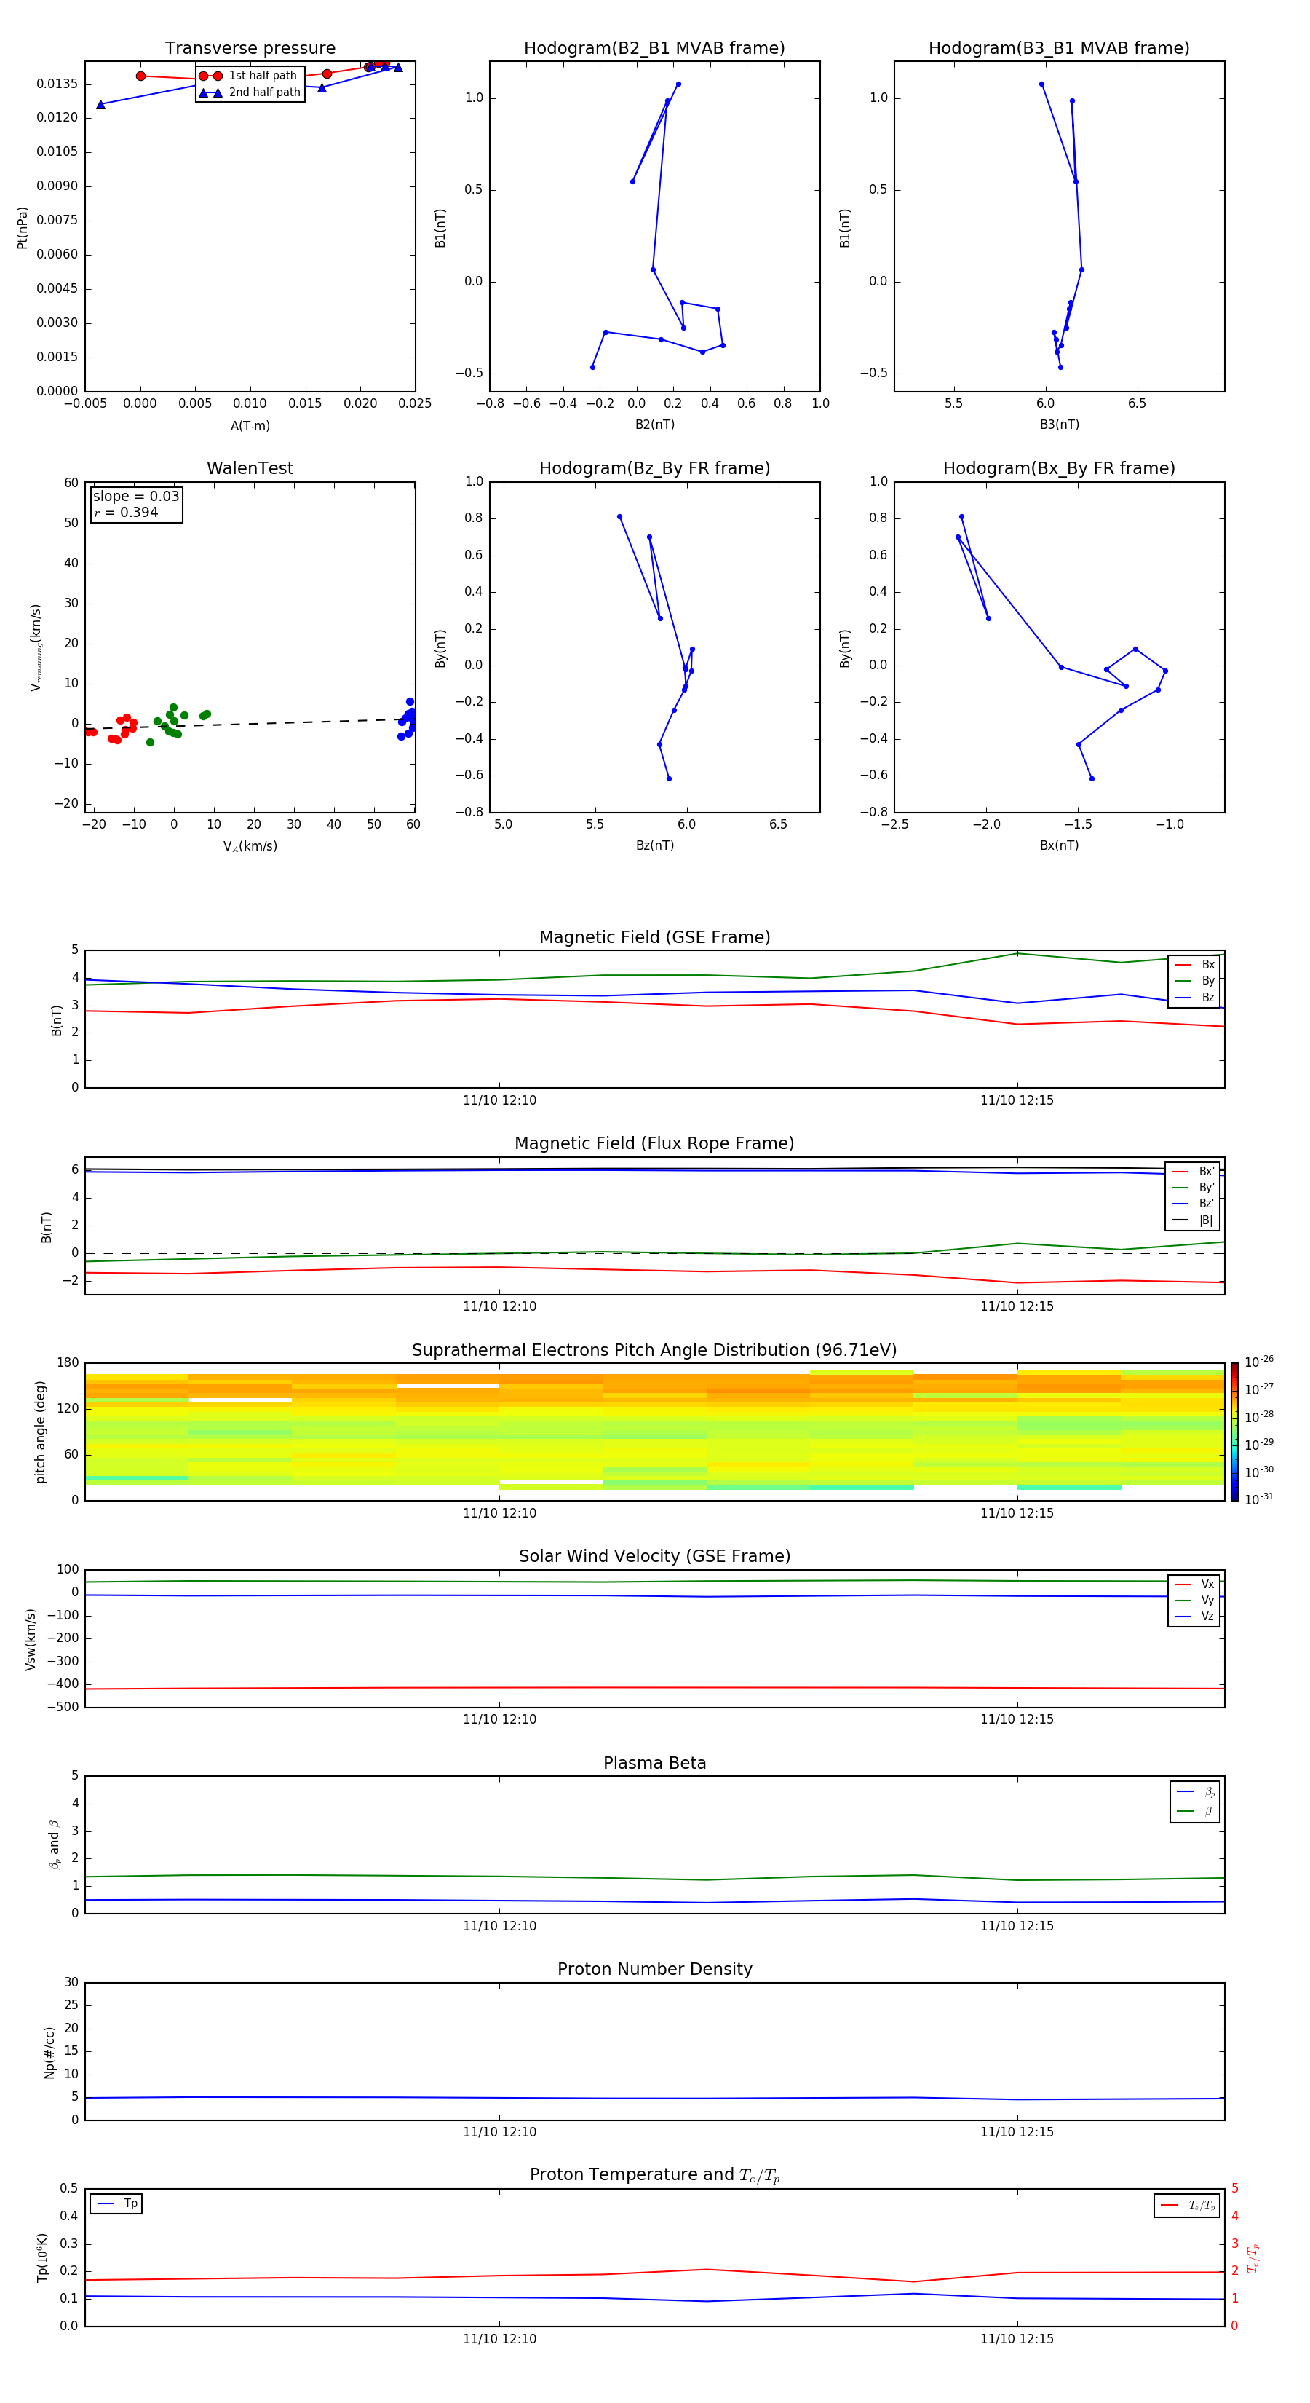Click the red Te/Tp right-axis label
This screenshot has height=2403, width=1310.
[x=1253, y=2257]
